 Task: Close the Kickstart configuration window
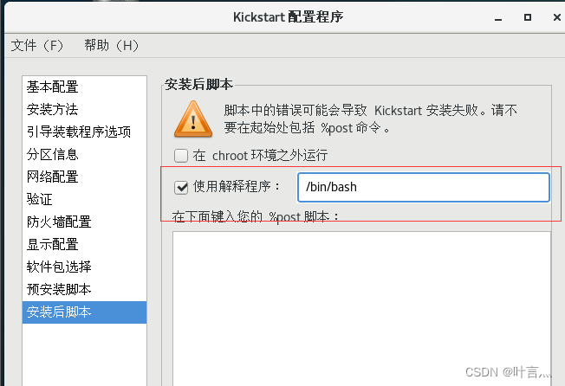(557, 17)
